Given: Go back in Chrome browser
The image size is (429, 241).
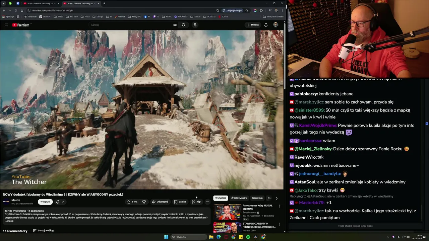Looking at the screenshot, I should click(4, 10).
